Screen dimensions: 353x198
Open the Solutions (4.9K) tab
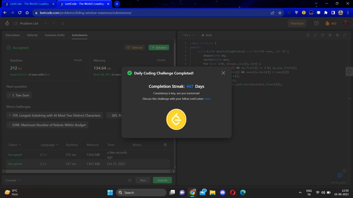[x=55, y=35]
